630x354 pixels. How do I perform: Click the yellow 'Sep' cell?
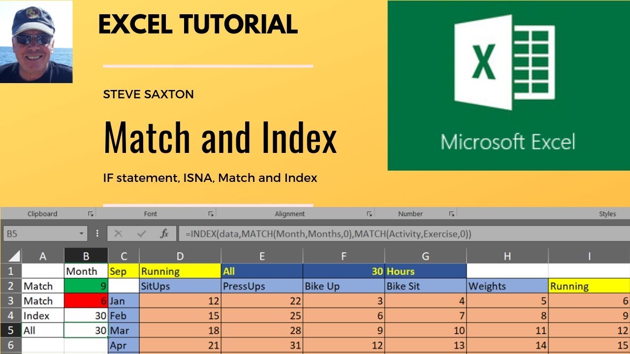(124, 271)
